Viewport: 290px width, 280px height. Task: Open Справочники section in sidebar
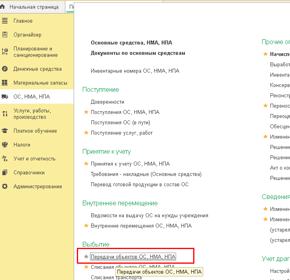click(x=29, y=172)
